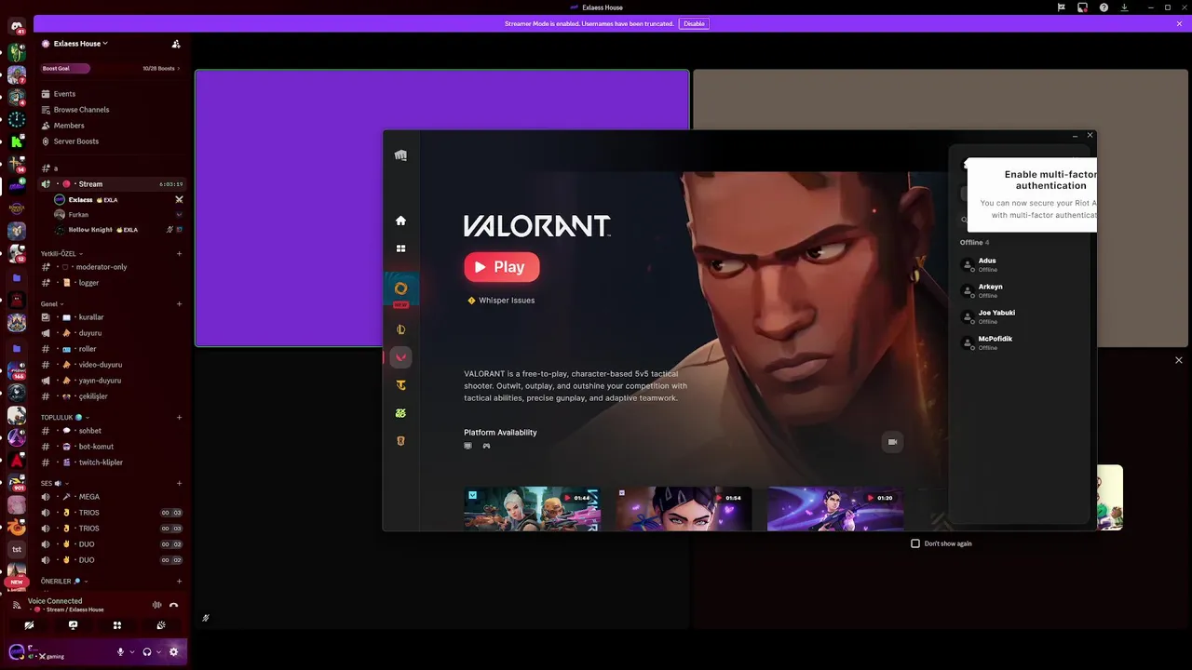Open the all games grid icon
The height and width of the screenshot is (670, 1192).
pyautogui.click(x=400, y=248)
